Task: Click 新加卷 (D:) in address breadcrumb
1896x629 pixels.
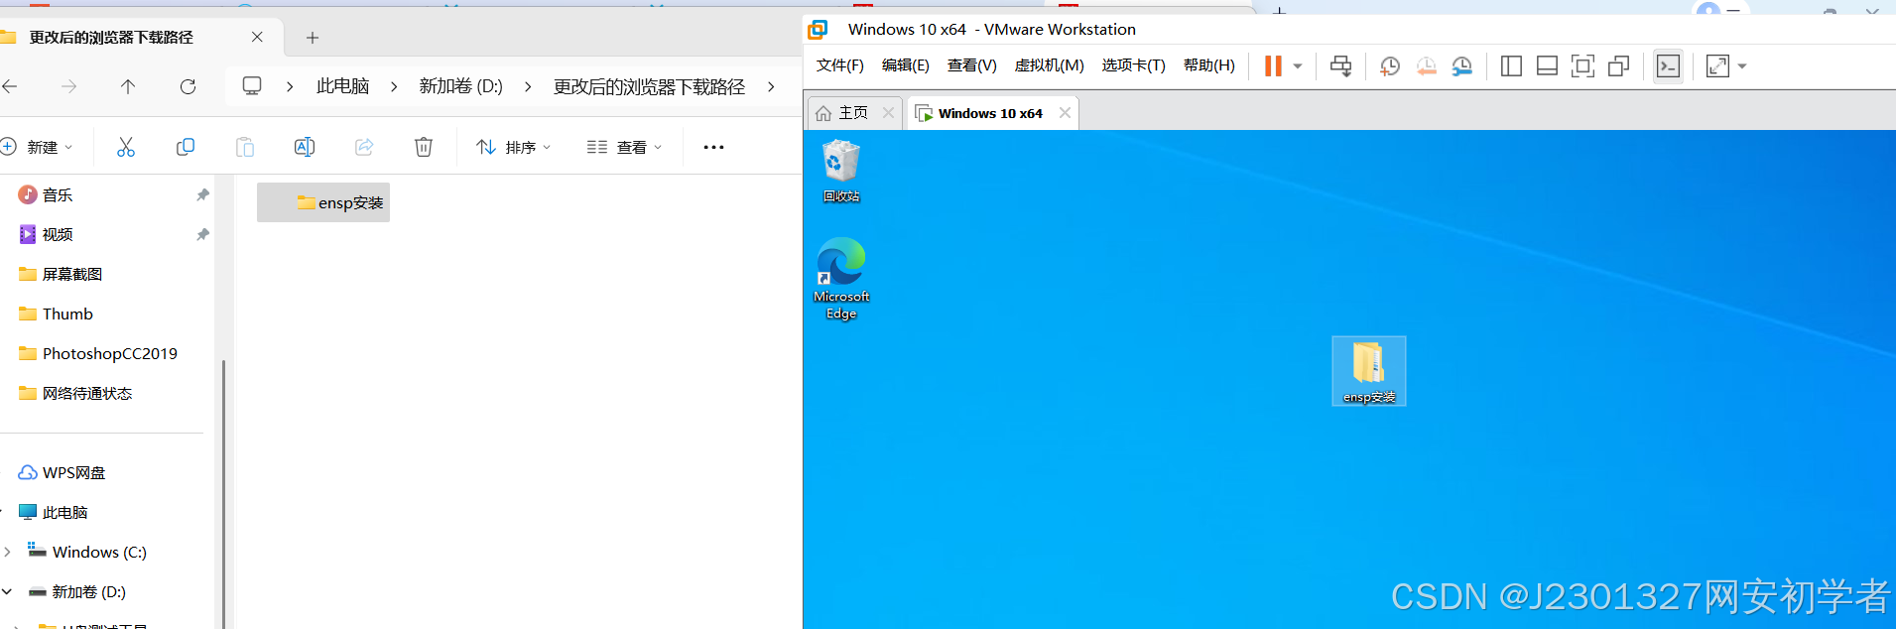Action: [x=460, y=86]
